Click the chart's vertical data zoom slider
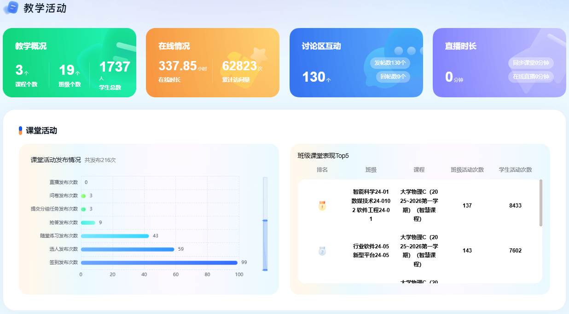 (265, 246)
